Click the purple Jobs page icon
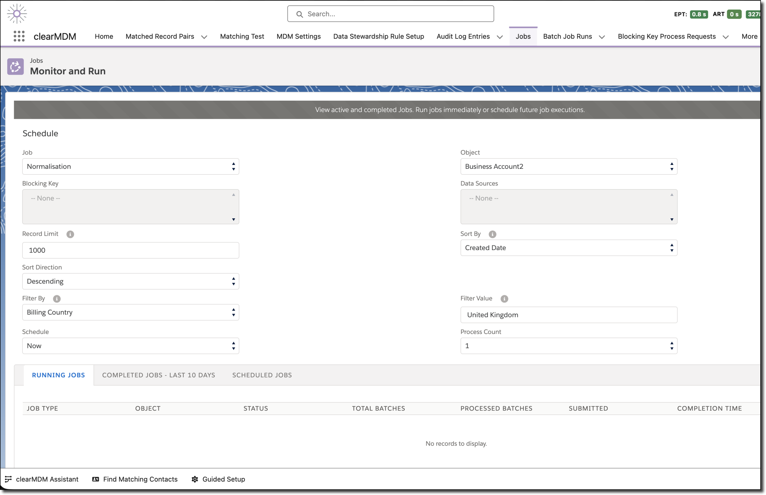Screen dimensions: 766x495 pyautogui.click(x=15, y=66)
